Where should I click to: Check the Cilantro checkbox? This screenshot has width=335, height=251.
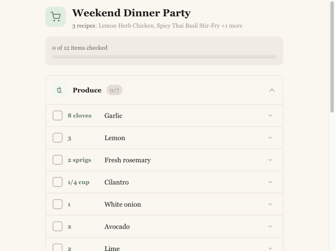[x=57, y=182]
